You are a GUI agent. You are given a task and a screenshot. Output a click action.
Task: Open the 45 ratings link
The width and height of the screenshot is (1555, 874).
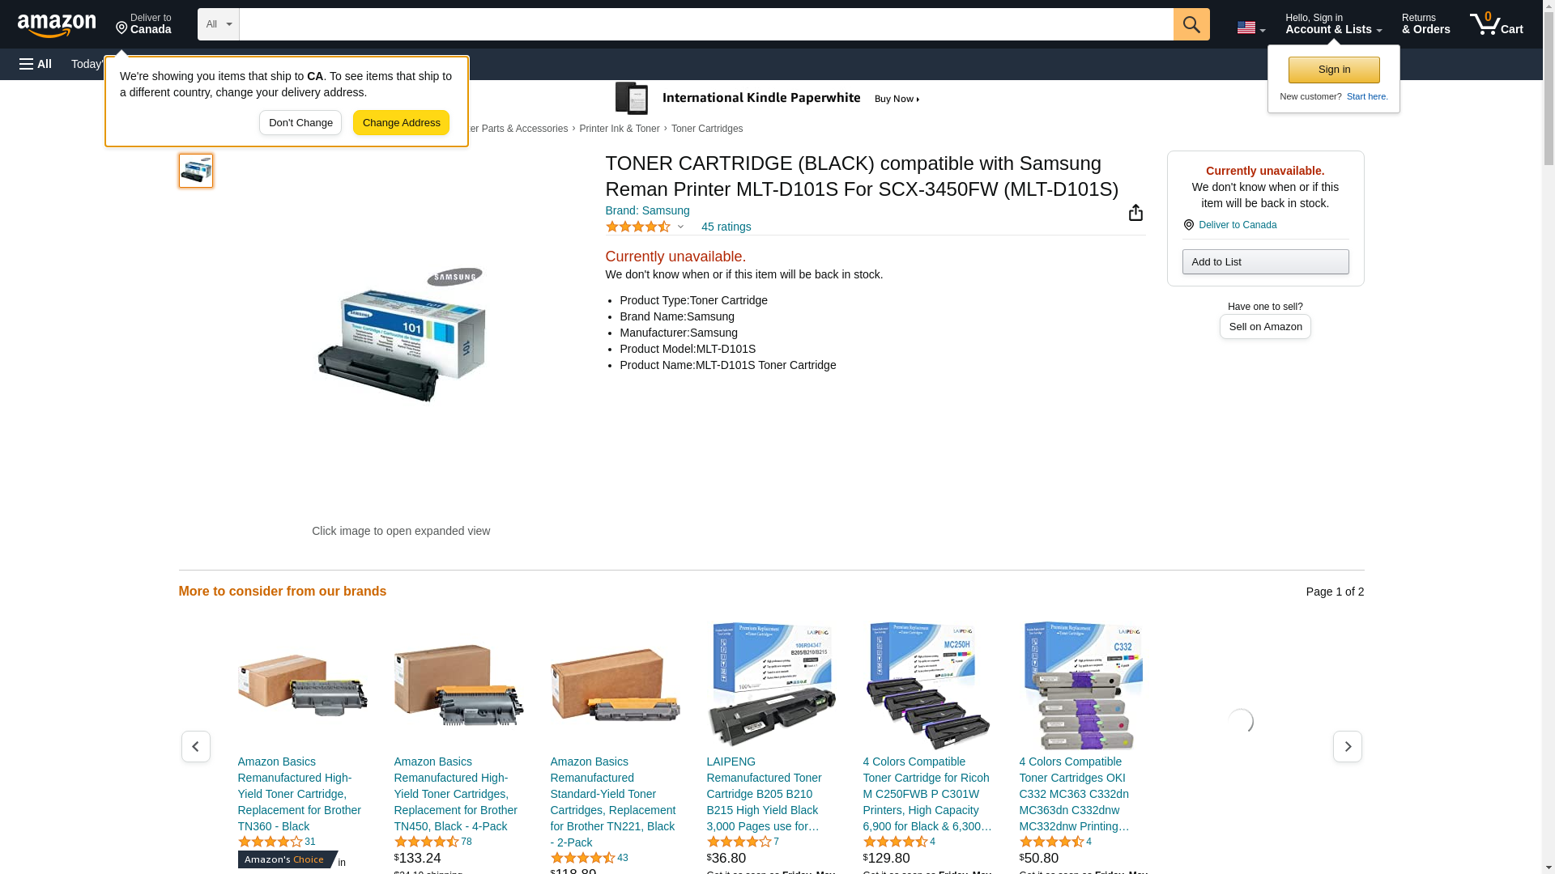[726, 227]
